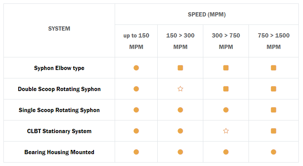Screen dimensions: 303x166
Task: Click the circle for Syphon Elbow type up to 150 MPM
Action: (136, 68)
